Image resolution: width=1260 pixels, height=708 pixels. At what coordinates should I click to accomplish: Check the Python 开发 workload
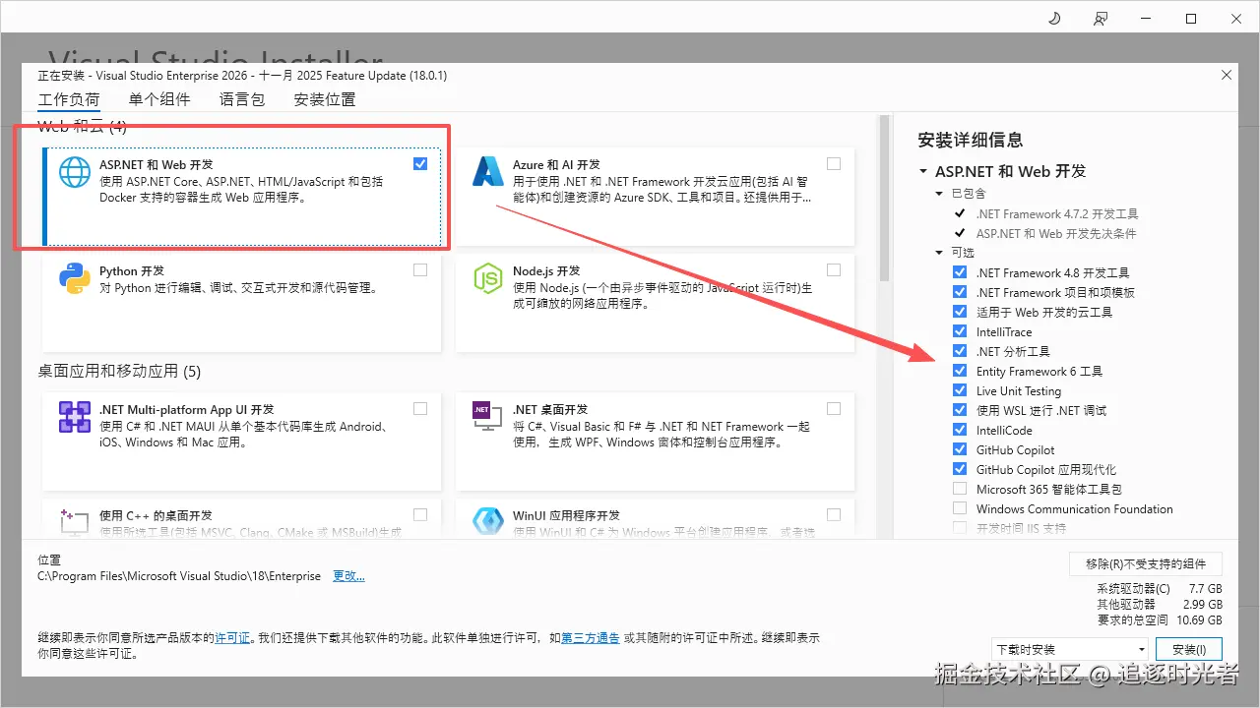pyautogui.click(x=420, y=269)
